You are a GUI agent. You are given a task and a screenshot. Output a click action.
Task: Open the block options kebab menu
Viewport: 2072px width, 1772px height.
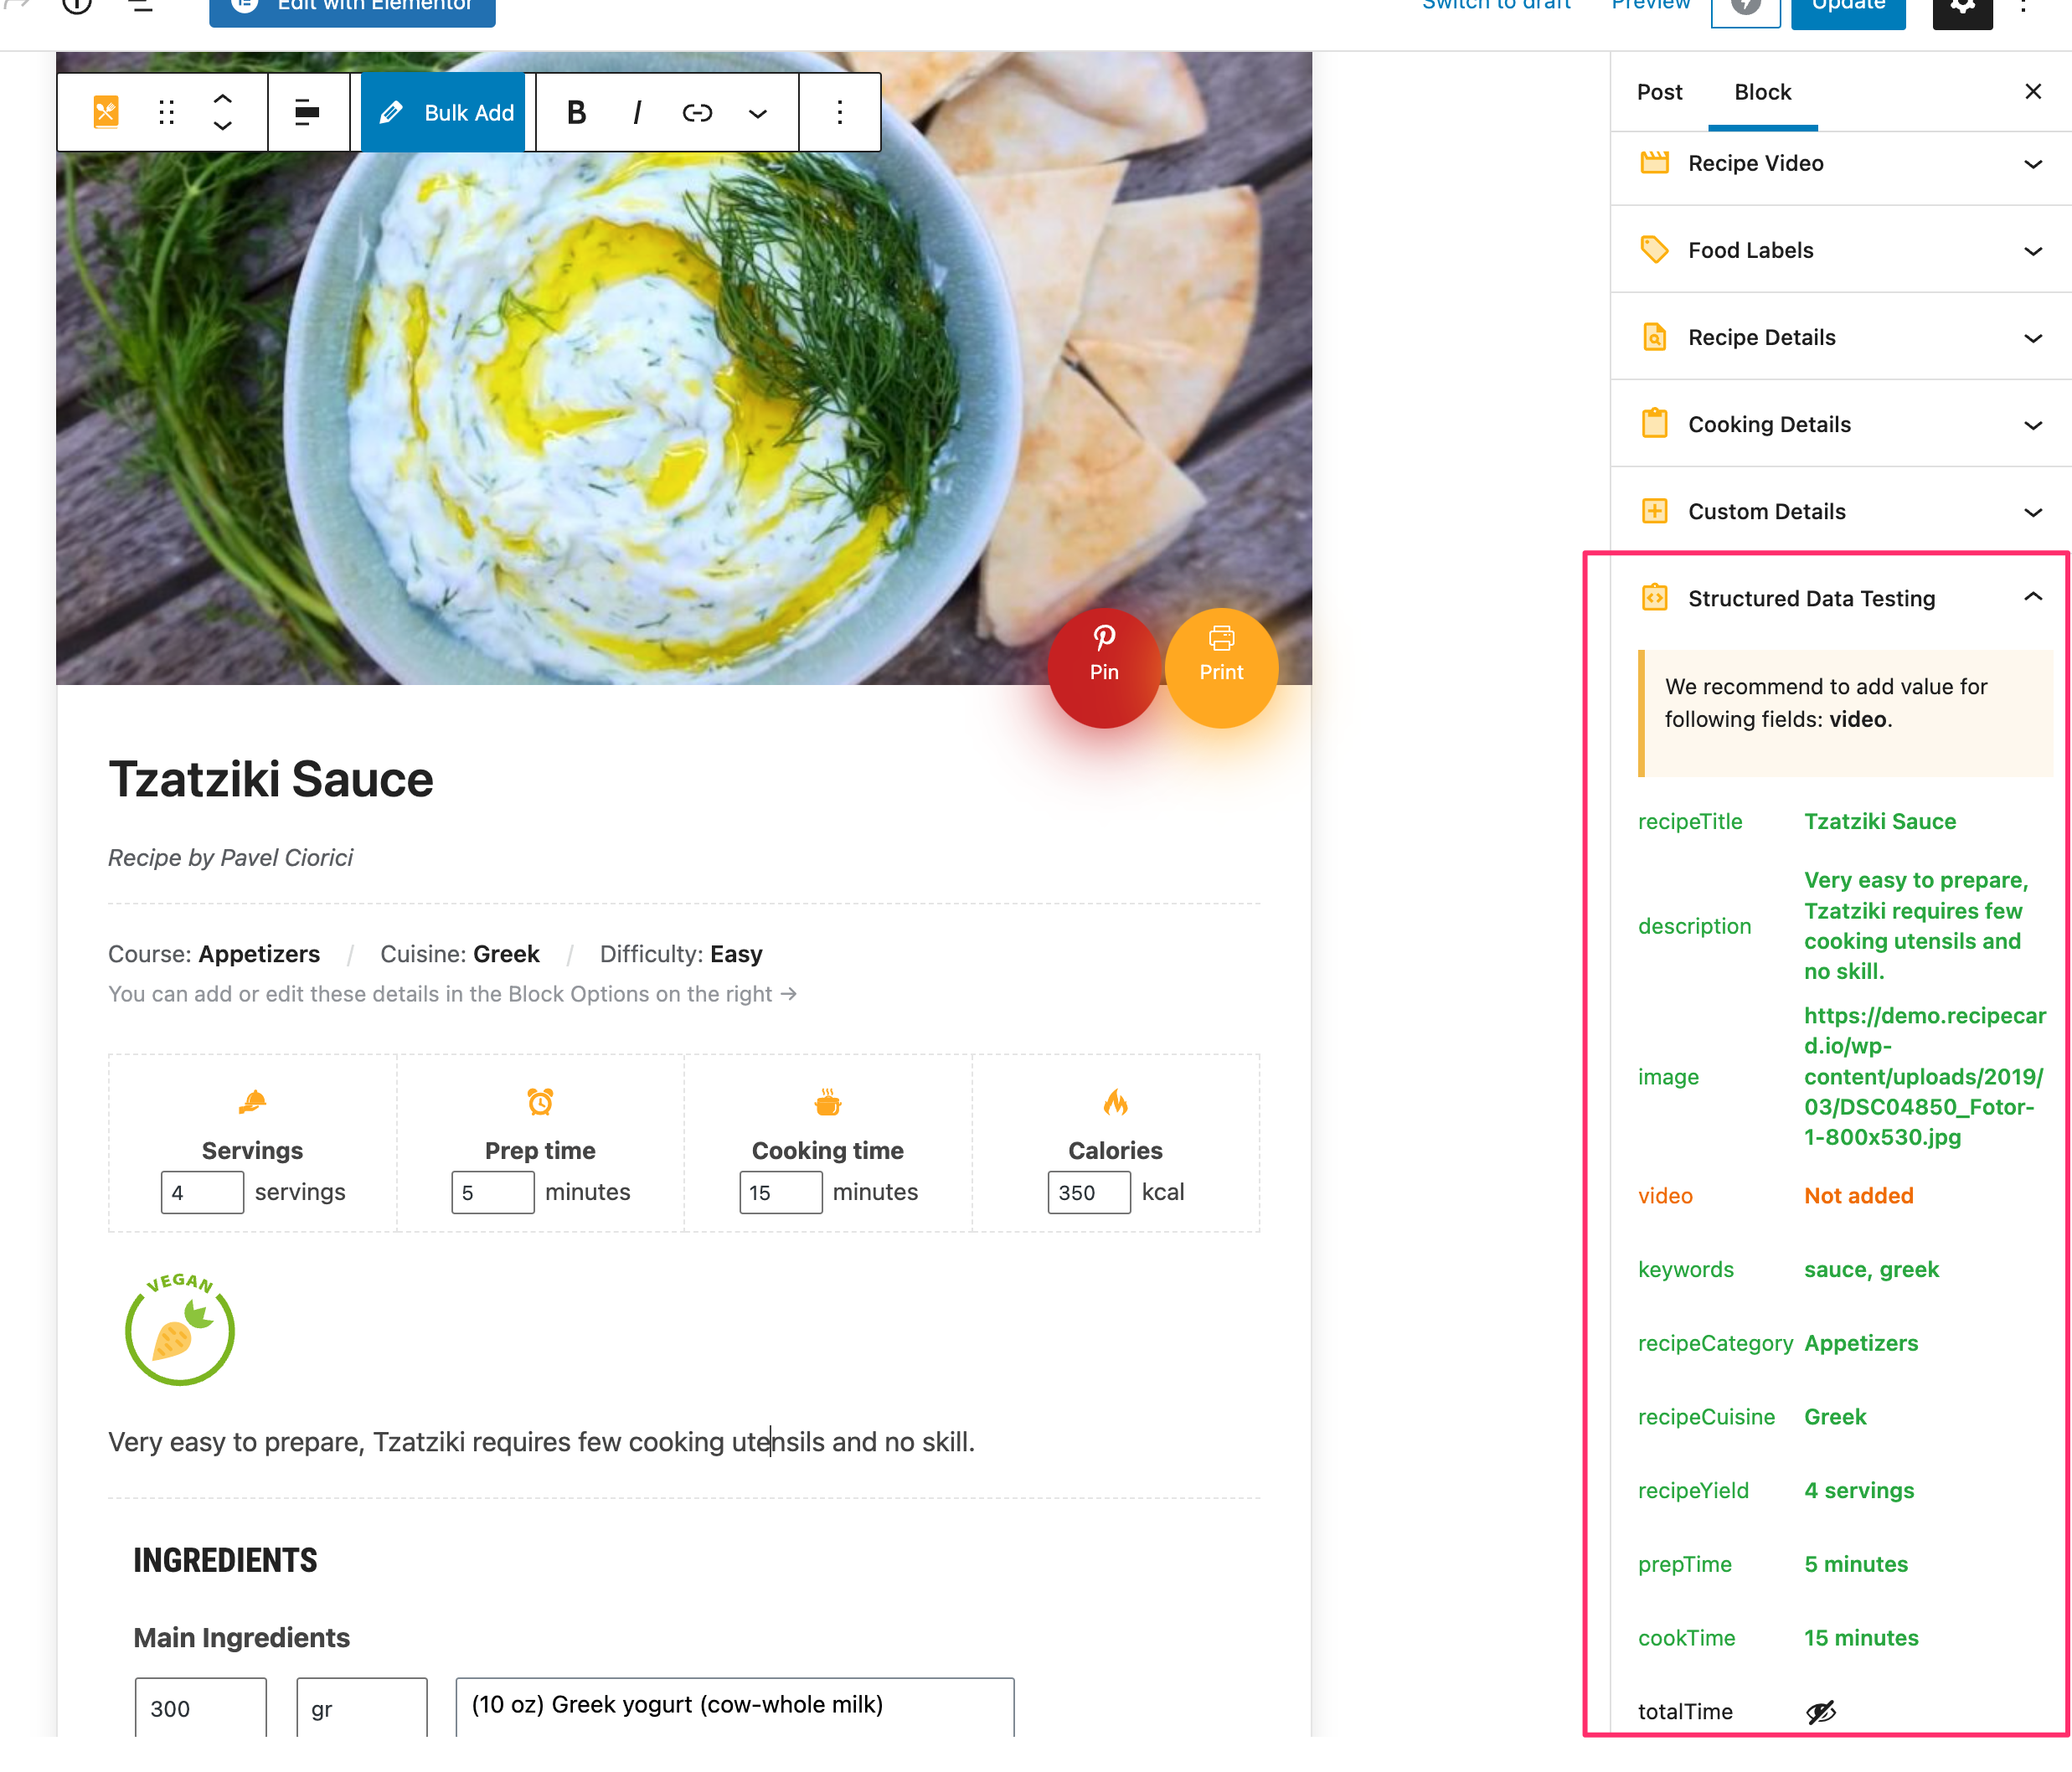(x=839, y=112)
